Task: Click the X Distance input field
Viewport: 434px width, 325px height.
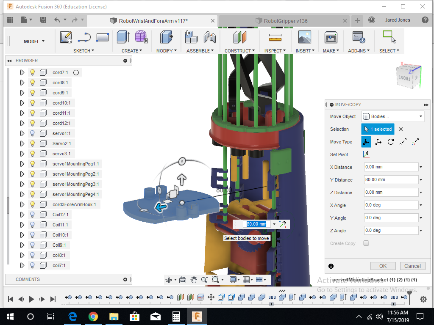Action: point(391,167)
